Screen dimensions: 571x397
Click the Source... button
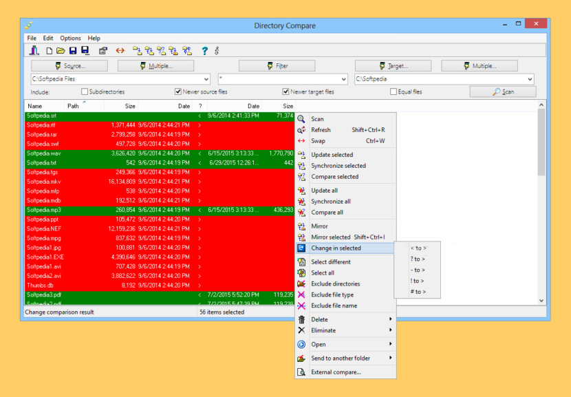coord(69,66)
